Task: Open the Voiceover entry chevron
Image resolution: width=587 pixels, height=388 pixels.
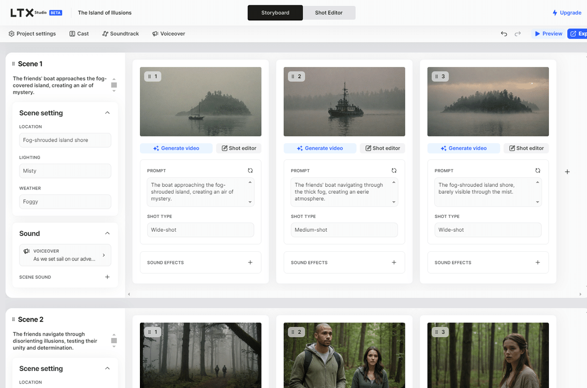Action: point(104,255)
